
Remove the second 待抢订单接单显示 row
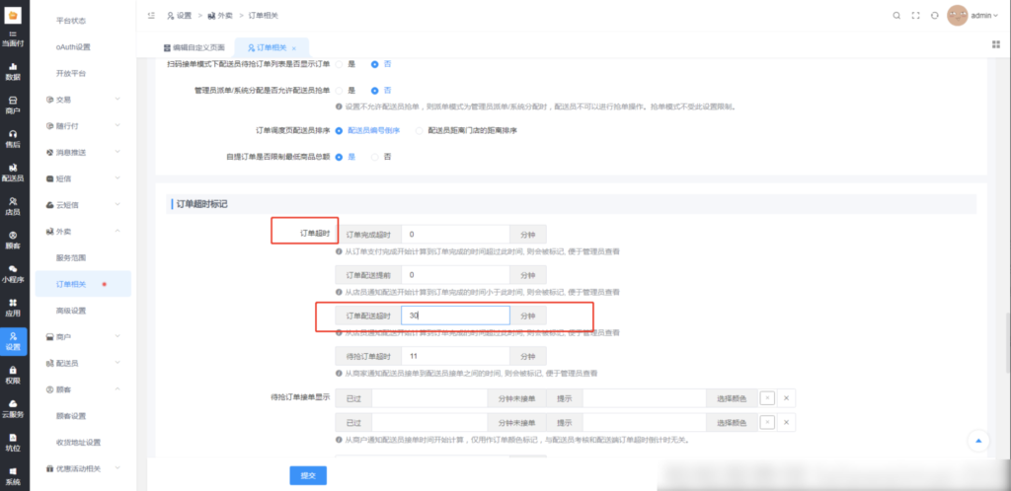pyautogui.click(x=786, y=423)
